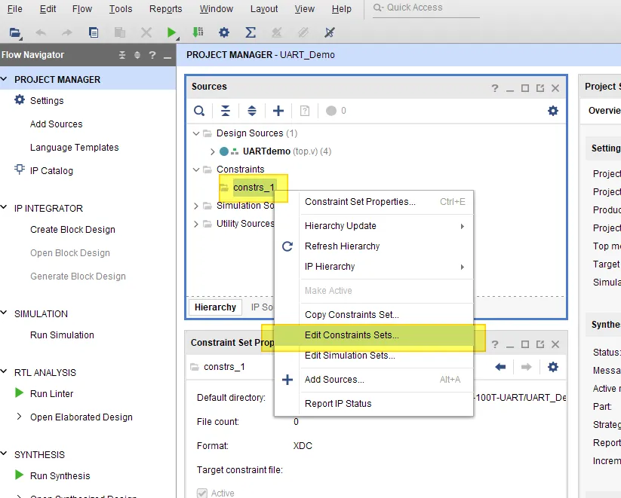Click the Quick Access search field
This screenshot has width=621, height=498.
(x=426, y=8)
